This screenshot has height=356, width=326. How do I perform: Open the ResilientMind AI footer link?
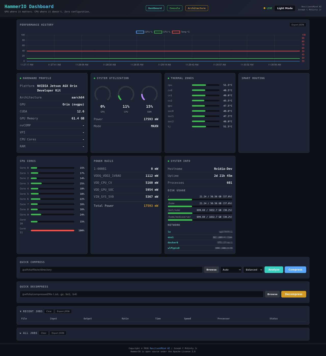click(x=160, y=348)
